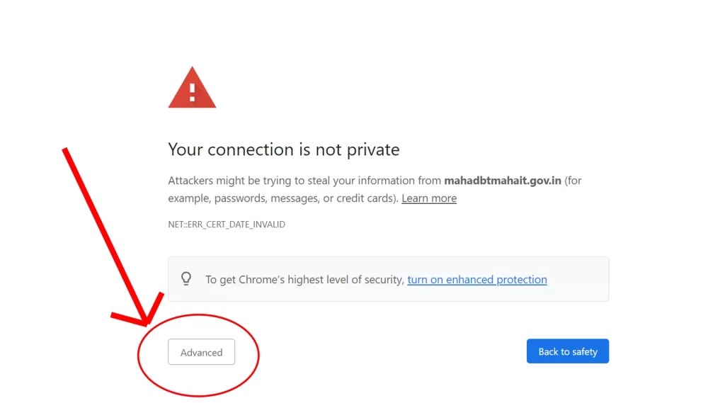This screenshot has height=408, width=725.
Task: Click the Back to safety button
Action: (x=567, y=351)
